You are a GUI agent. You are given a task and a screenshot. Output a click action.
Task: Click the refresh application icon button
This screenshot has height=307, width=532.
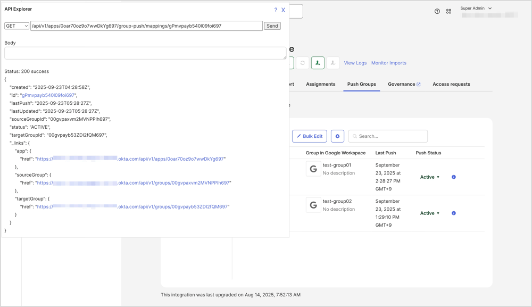pos(302,63)
